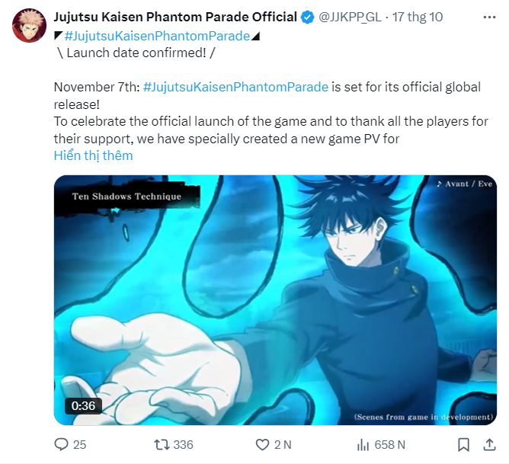Click the @JJKPP_GL handle
This screenshot has width=509, height=464.
click(x=350, y=18)
